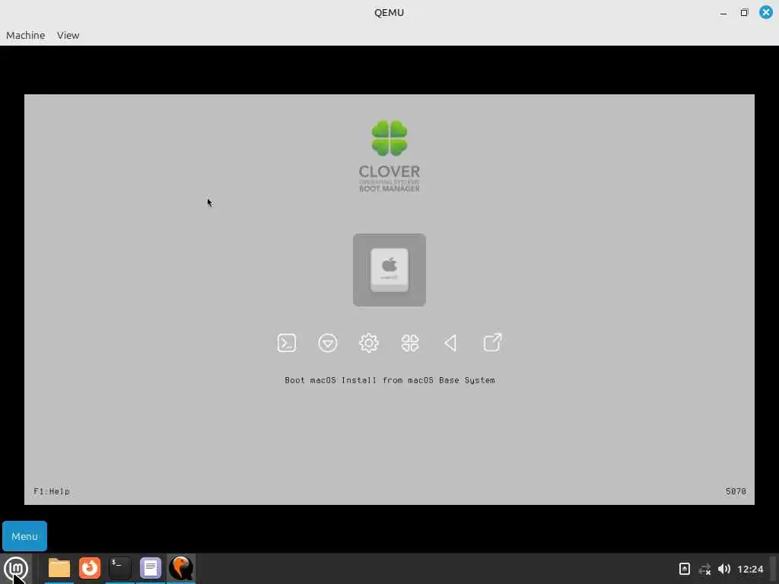This screenshot has height=584, width=779.
Task: Click the boot entry description text
Action: (x=389, y=380)
